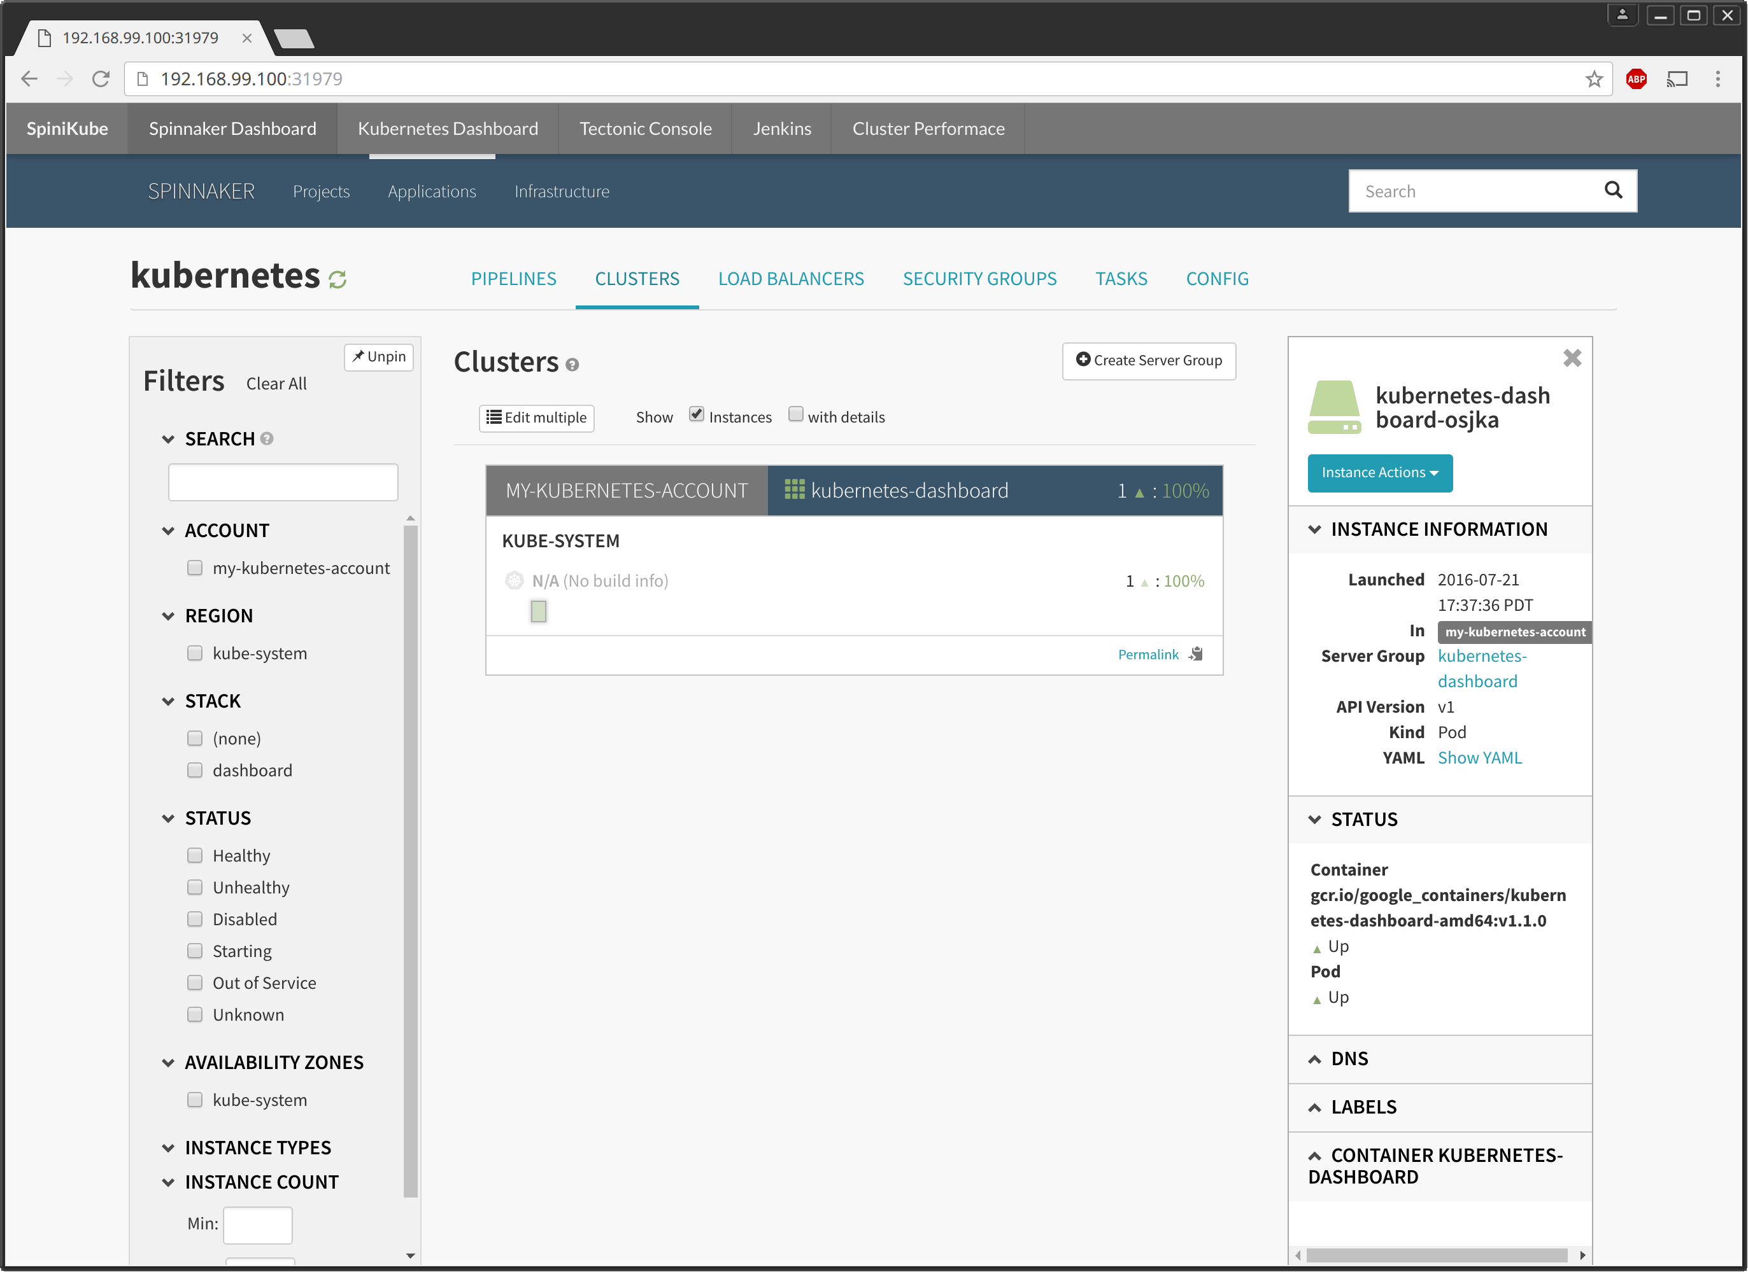Click the AdBlock Plus extension icon

[x=1635, y=78]
